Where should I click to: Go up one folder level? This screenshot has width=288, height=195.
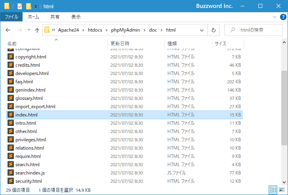click(37, 30)
